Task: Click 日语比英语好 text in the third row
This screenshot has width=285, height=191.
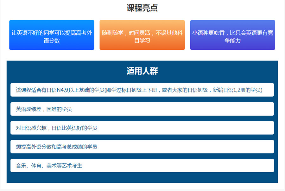Action: [x=68, y=128]
